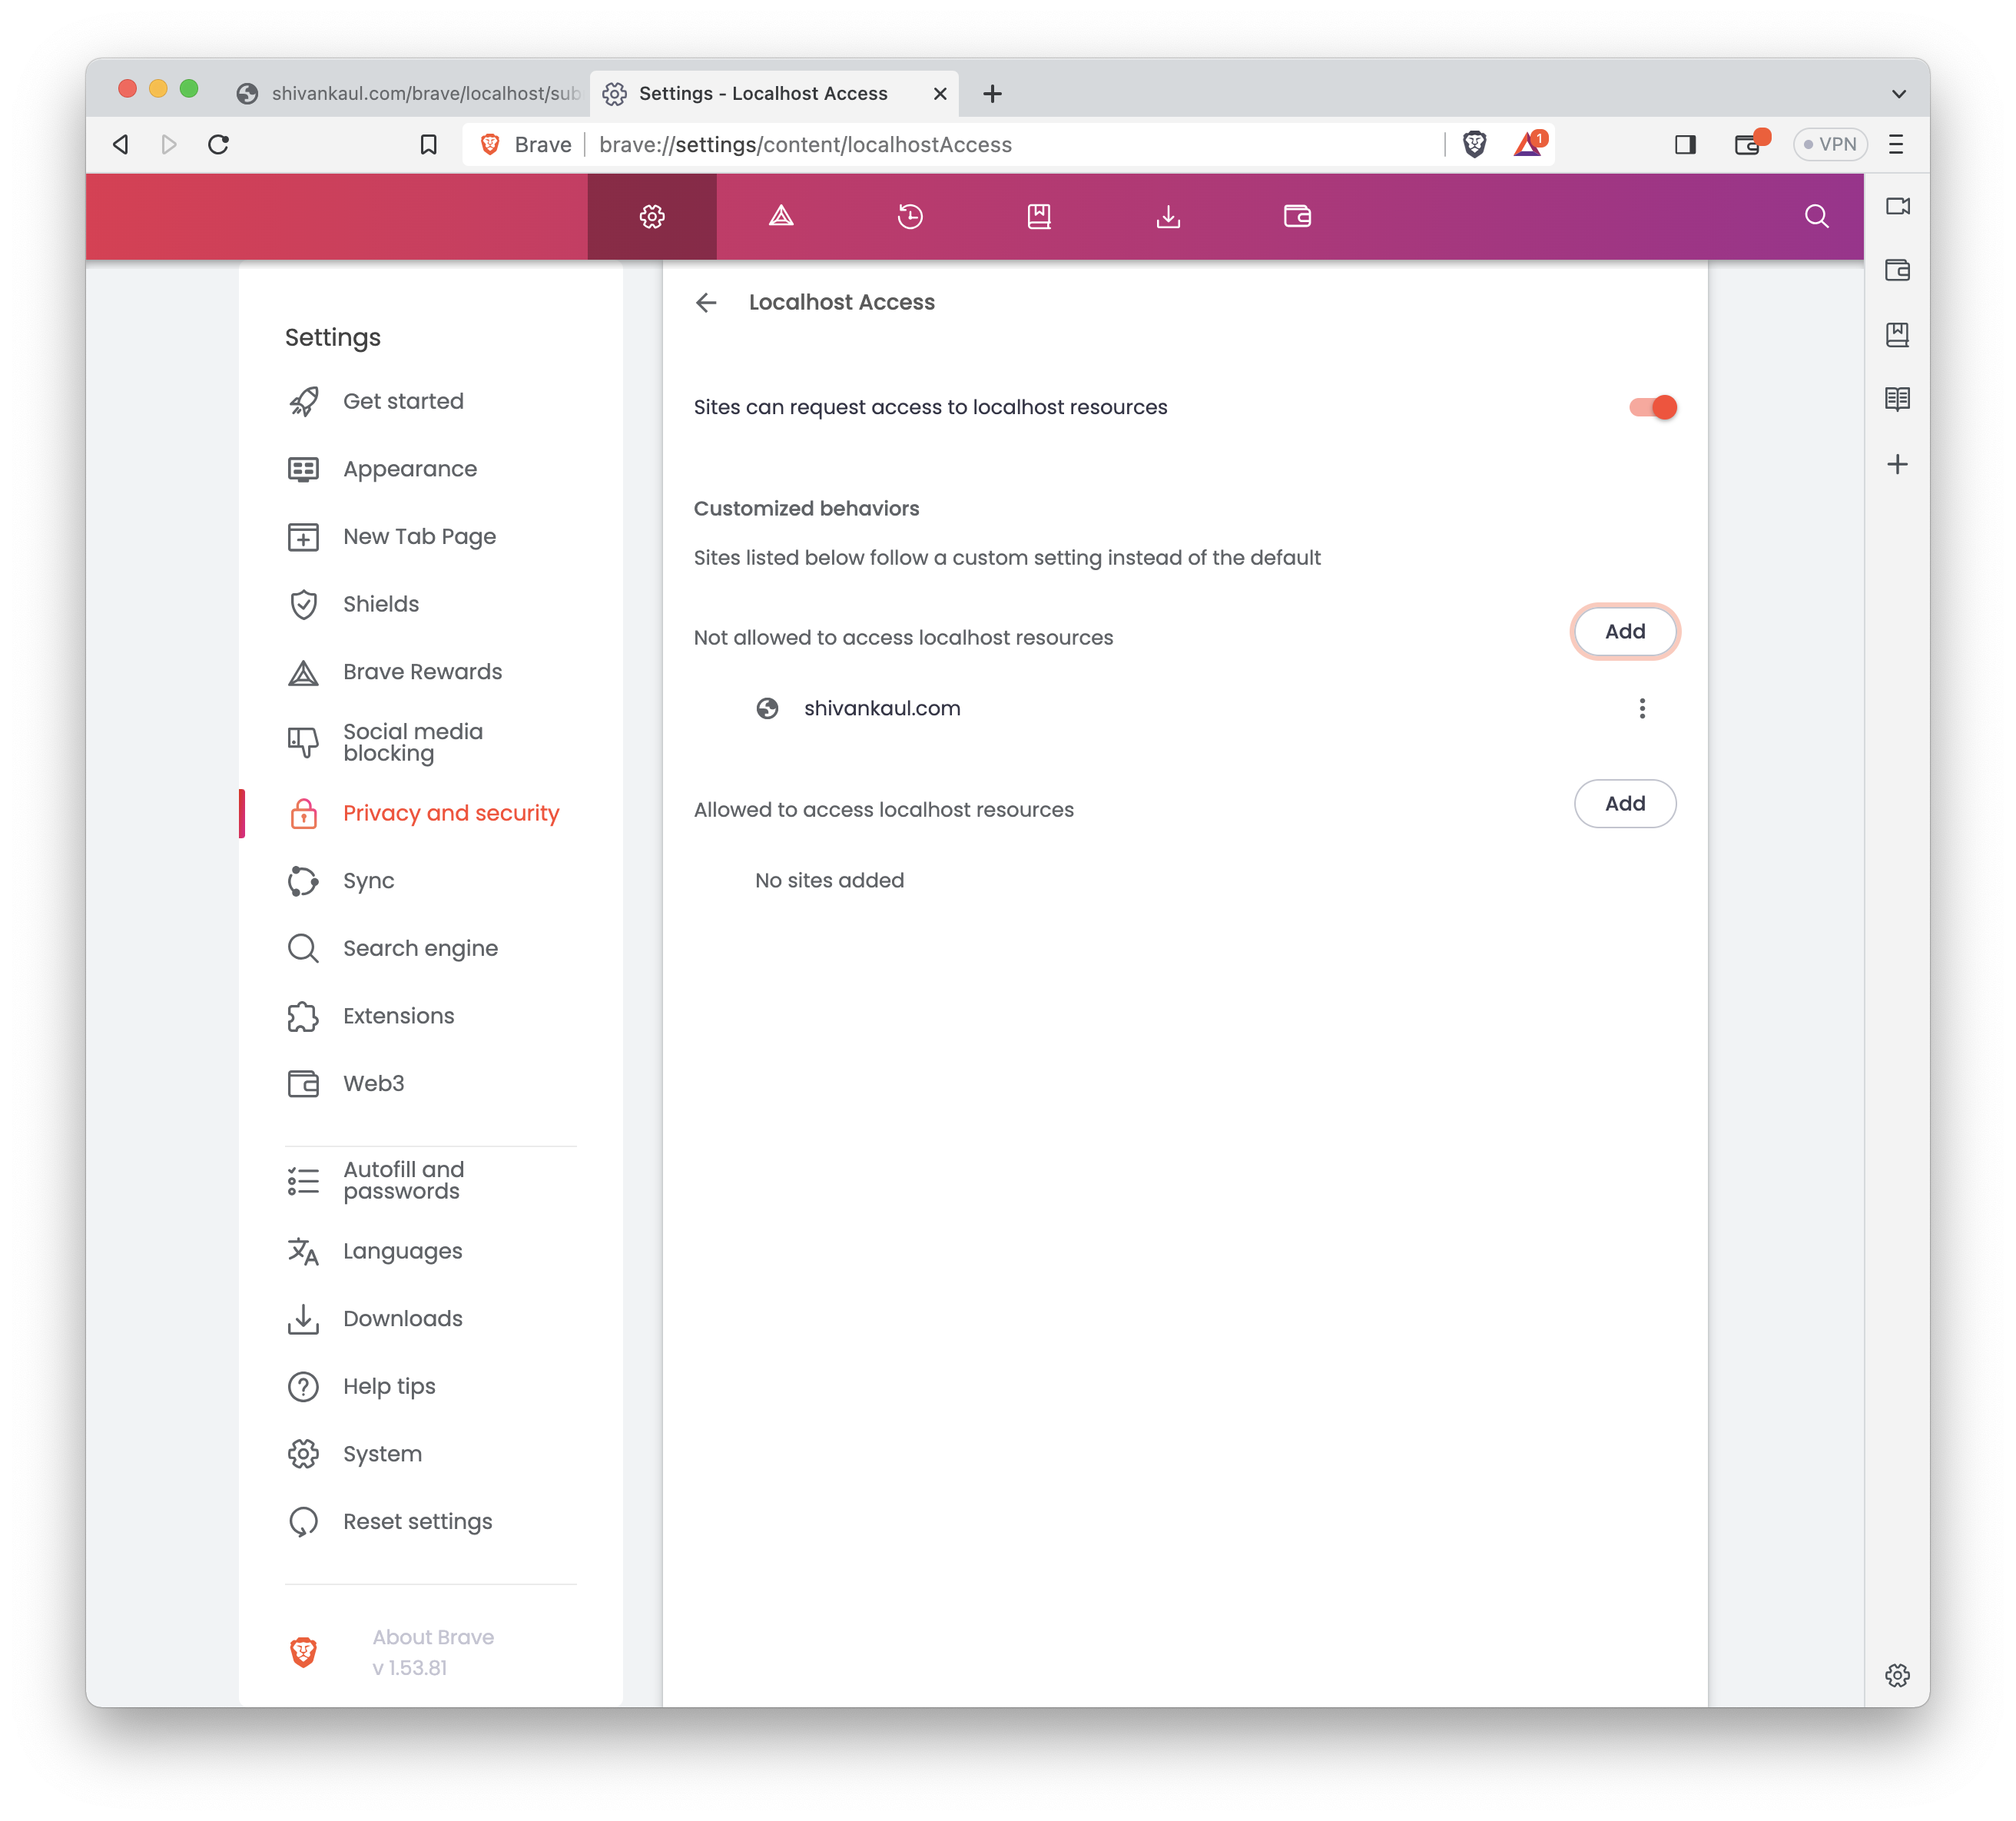Open Downloads icon in settings top bar
The height and width of the screenshot is (1821, 2016).
(x=1168, y=216)
